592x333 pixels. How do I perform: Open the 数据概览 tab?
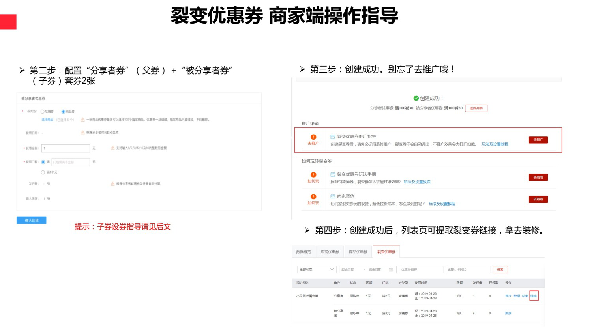303,252
